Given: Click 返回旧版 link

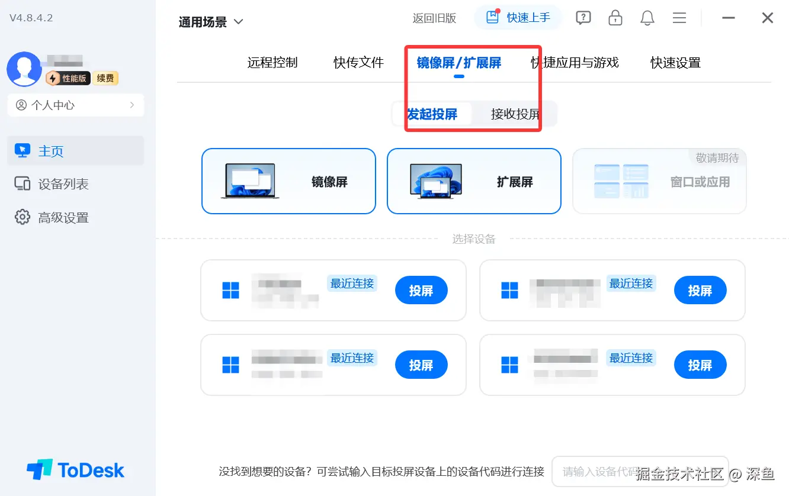Looking at the screenshot, I should pyautogui.click(x=434, y=18).
